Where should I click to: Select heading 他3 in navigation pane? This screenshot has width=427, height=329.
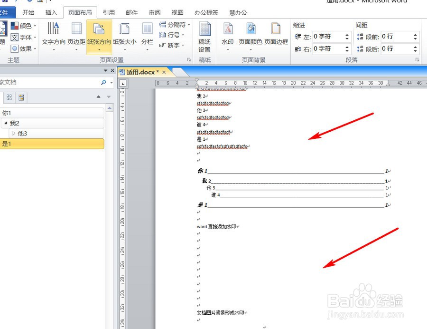click(56, 134)
